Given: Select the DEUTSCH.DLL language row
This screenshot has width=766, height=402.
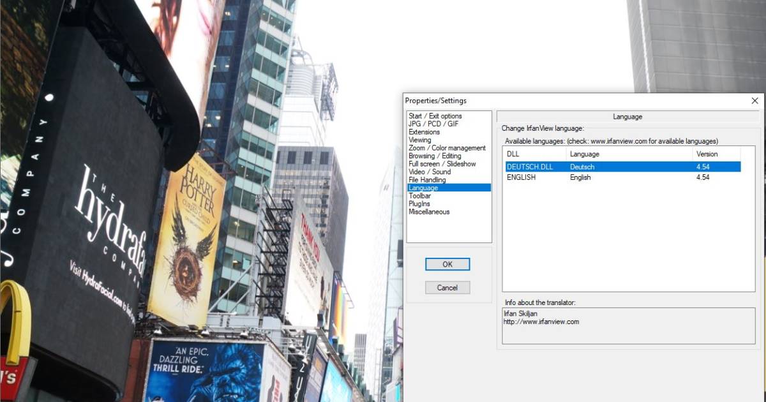Looking at the screenshot, I should [622, 167].
